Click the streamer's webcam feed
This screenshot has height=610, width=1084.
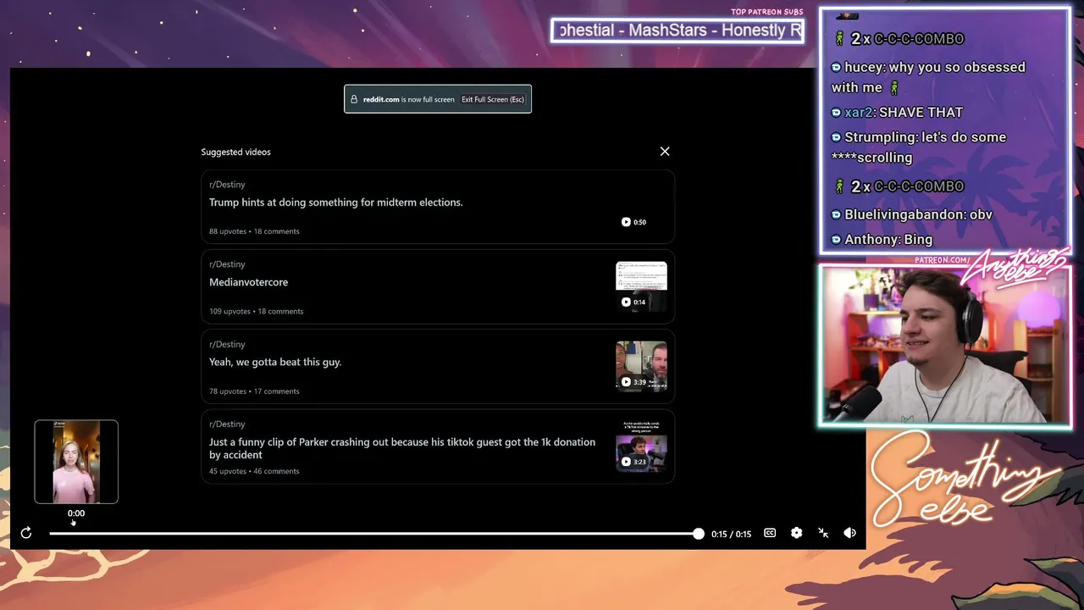coord(945,345)
